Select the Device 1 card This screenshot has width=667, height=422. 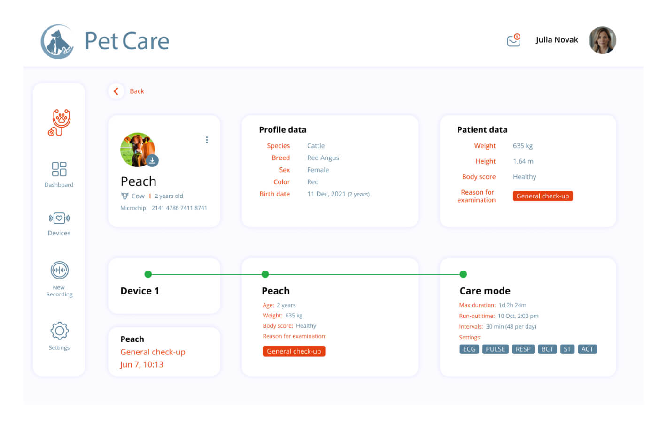coord(164,286)
